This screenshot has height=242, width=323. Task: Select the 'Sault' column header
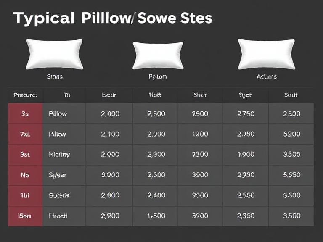(291, 95)
